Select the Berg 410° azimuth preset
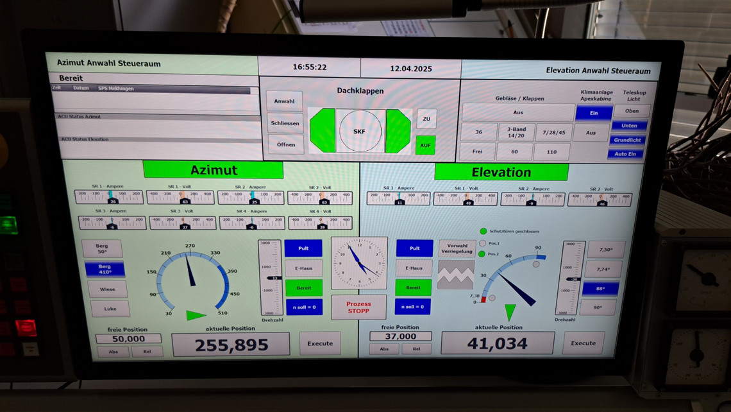The image size is (731, 412). coord(105,270)
